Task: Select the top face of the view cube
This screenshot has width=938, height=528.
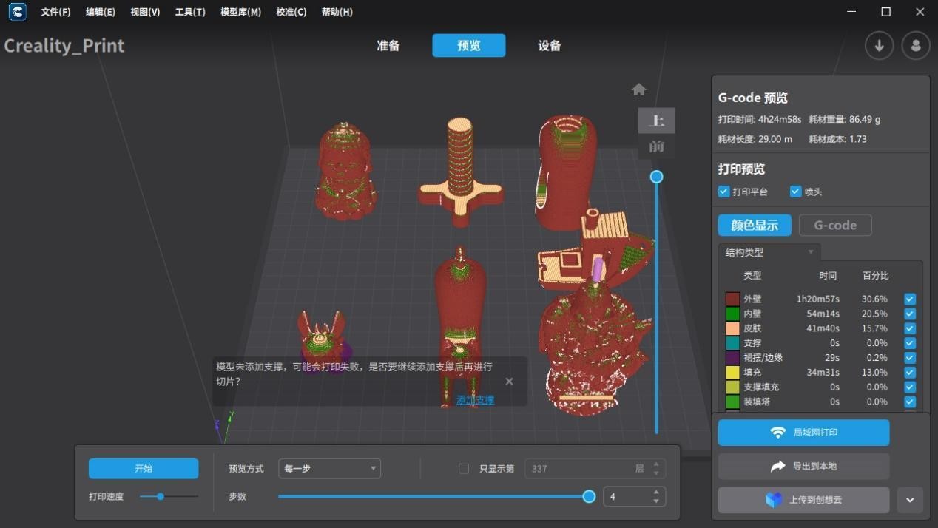Action: click(656, 121)
